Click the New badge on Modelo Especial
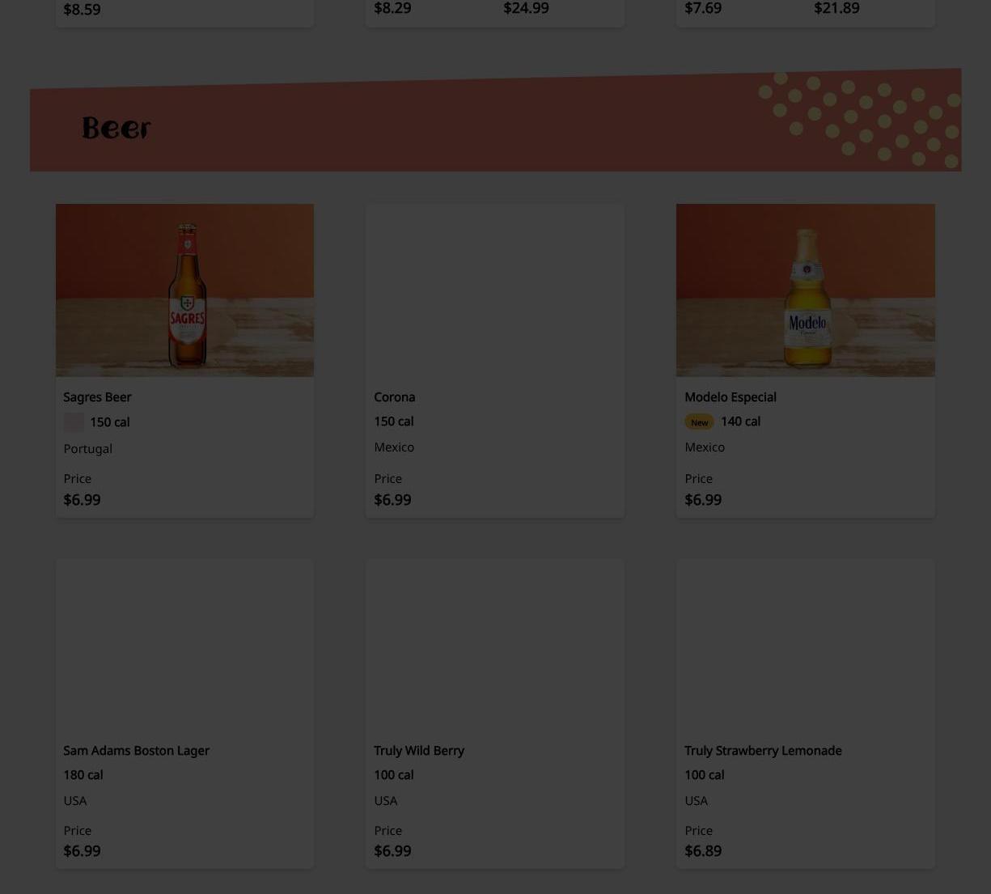This screenshot has height=894, width=991. pos(699,422)
